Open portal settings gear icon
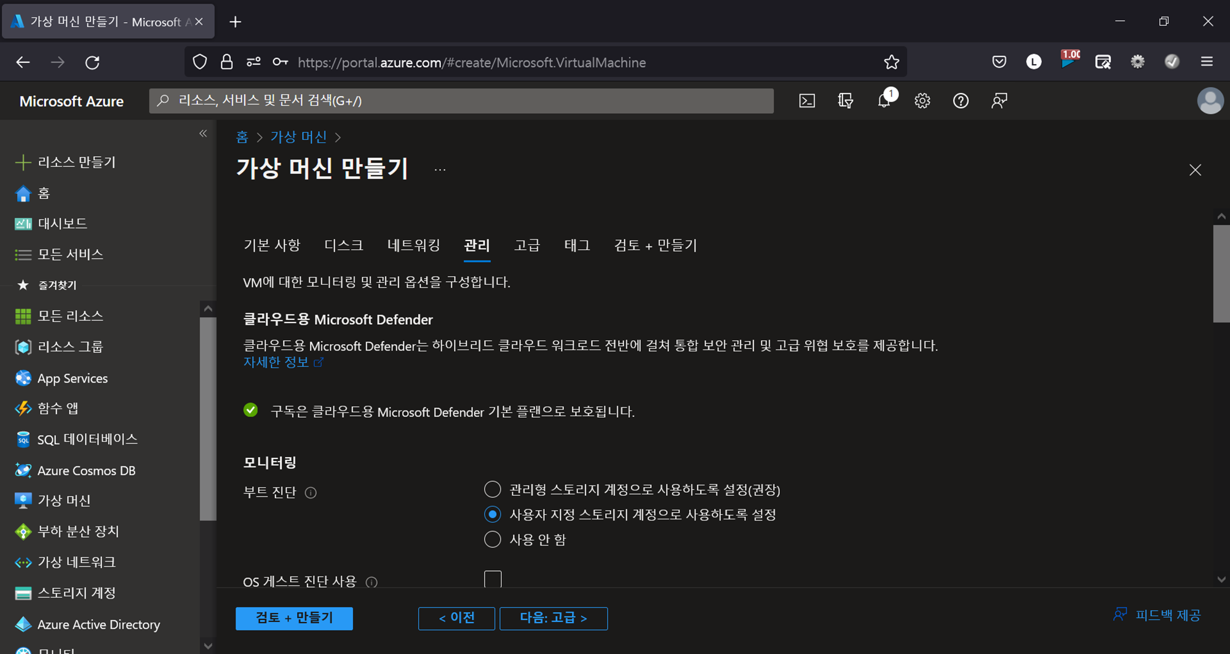Screen dimensions: 1230x654 (x=922, y=101)
